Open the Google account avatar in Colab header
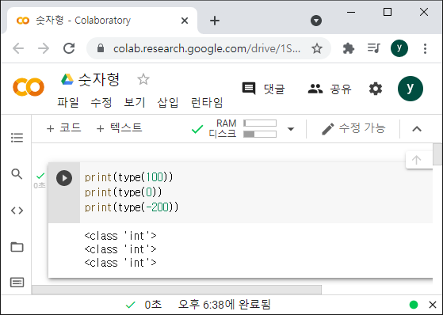 (411, 89)
